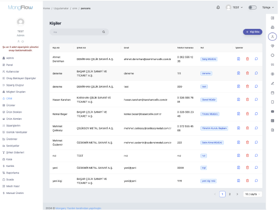Edit the Ahmet Demirhan row
The image size is (278, 210).
click(239, 59)
